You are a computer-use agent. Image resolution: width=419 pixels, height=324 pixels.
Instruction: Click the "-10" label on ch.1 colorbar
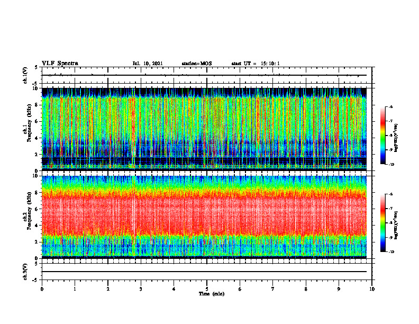pyautogui.click(x=391, y=165)
